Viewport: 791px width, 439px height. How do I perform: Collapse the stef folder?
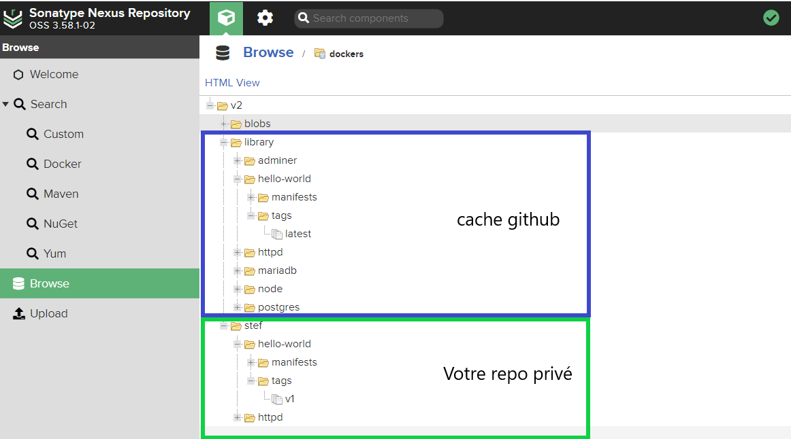point(223,326)
